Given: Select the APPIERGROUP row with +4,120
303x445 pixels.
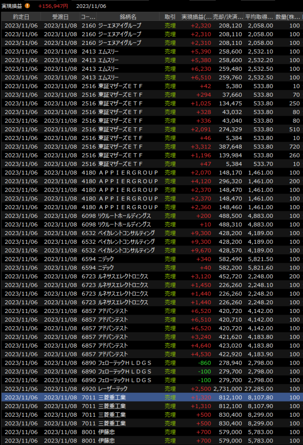Looking at the screenshot, I should pyautogui.click(x=151, y=181).
